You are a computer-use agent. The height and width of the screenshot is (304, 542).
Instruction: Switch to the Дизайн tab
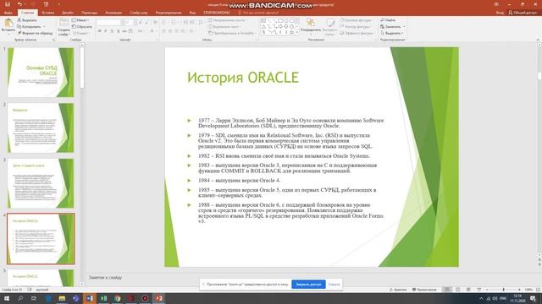[x=68, y=13]
